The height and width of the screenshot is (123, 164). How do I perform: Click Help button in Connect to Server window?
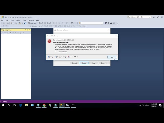[94, 63]
